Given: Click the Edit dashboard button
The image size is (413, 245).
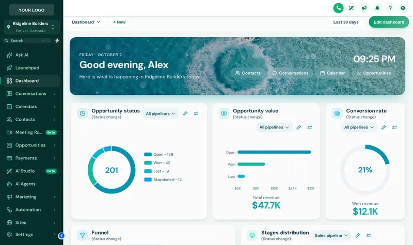Looking at the screenshot, I should (x=389, y=22).
